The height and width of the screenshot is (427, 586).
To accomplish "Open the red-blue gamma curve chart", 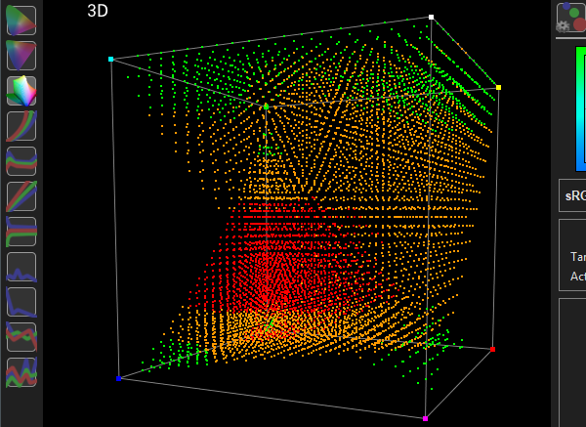I will [21, 126].
